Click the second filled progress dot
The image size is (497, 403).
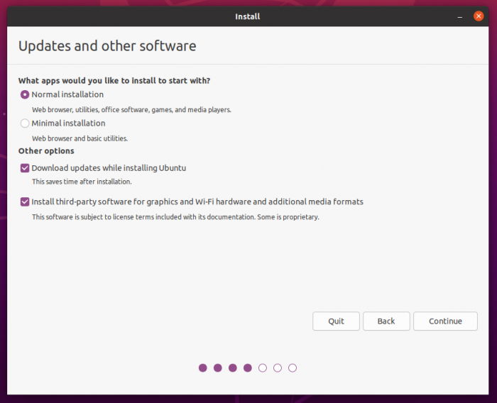pyautogui.click(x=218, y=368)
